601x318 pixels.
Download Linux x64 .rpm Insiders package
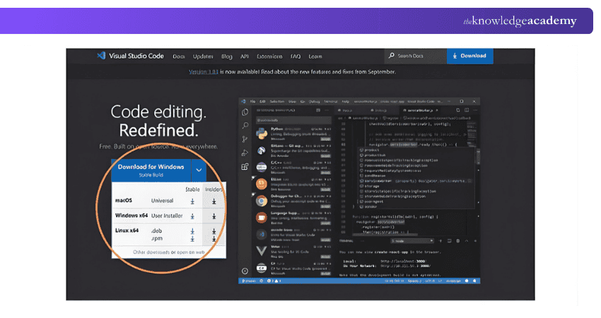click(x=214, y=239)
